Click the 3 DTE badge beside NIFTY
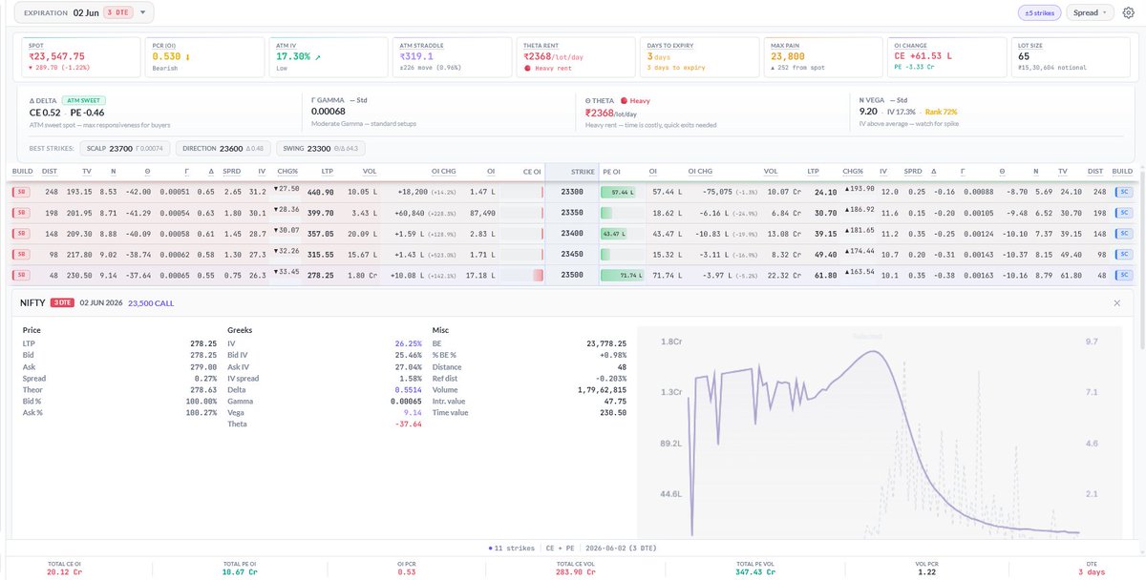This screenshot has width=1146, height=580. click(62, 302)
